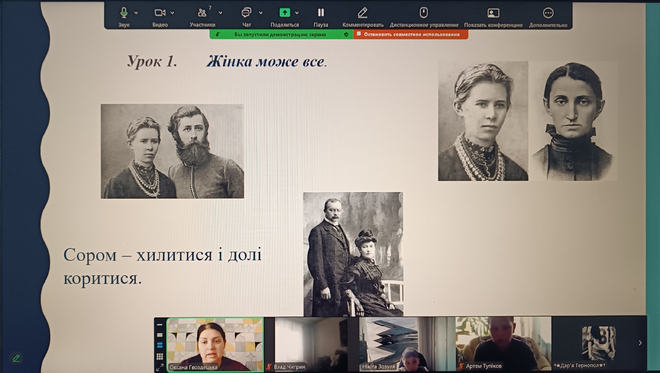Click the green shield icon on sharing bar

[x=346, y=35]
